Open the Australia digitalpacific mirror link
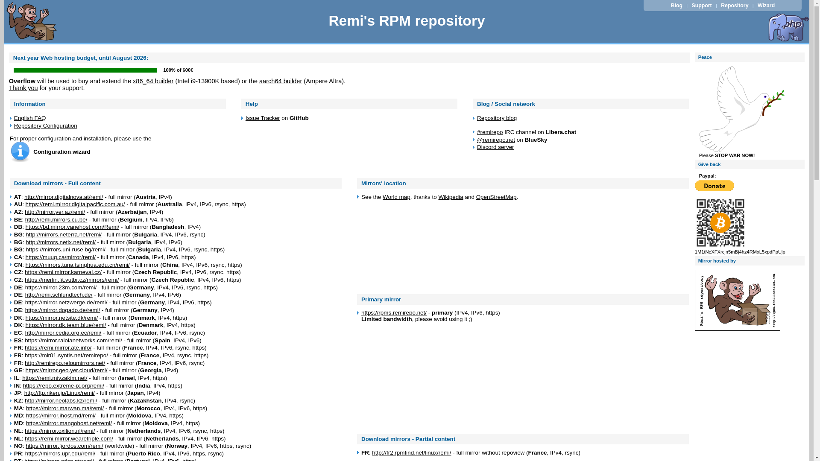Image resolution: width=820 pixels, height=461 pixels. [x=75, y=204]
